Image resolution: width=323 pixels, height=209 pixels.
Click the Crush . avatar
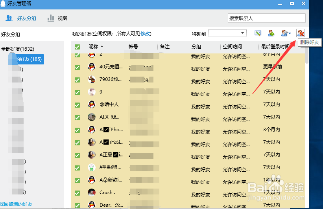click(x=91, y=192)
